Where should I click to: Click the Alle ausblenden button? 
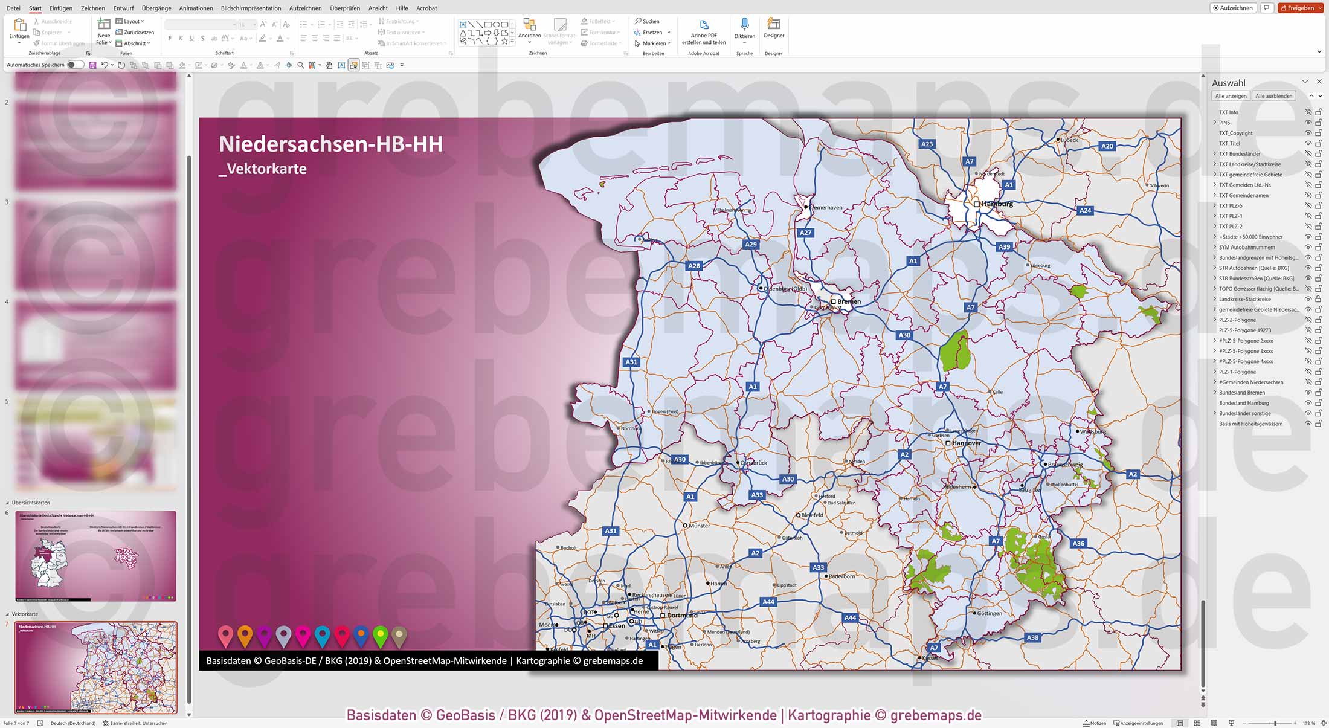pos(1273,95)
